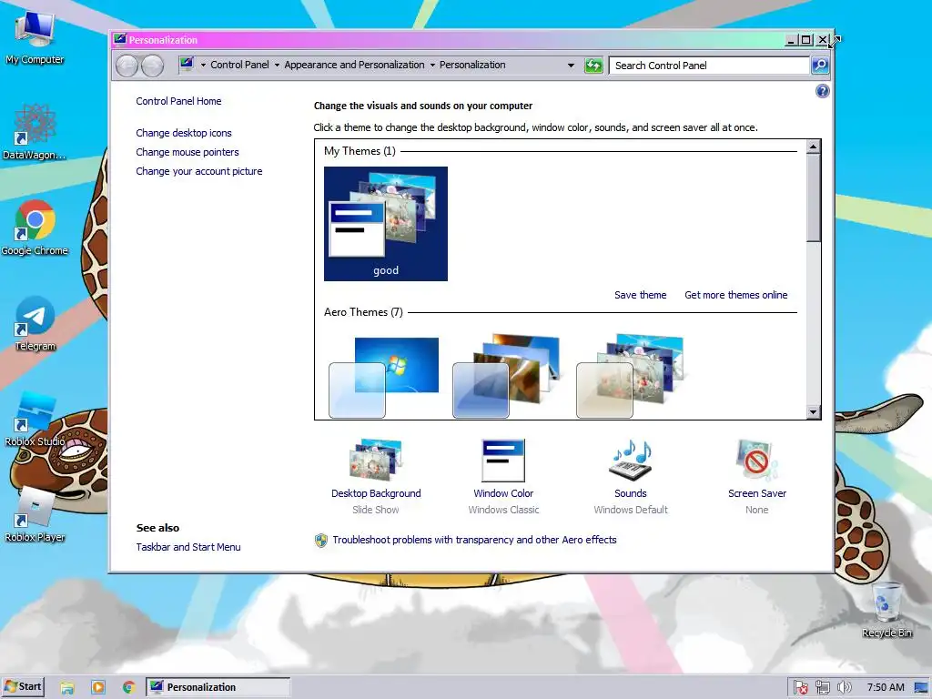Click Get more themes online link
This screenshot has width=932, height=699.
click(x=735, y=295)
